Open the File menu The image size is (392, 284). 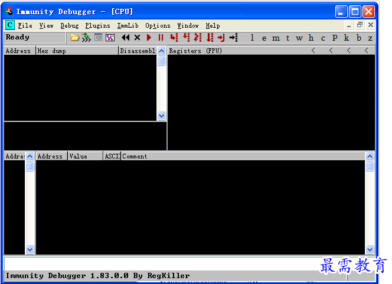[x=25, y=25]
